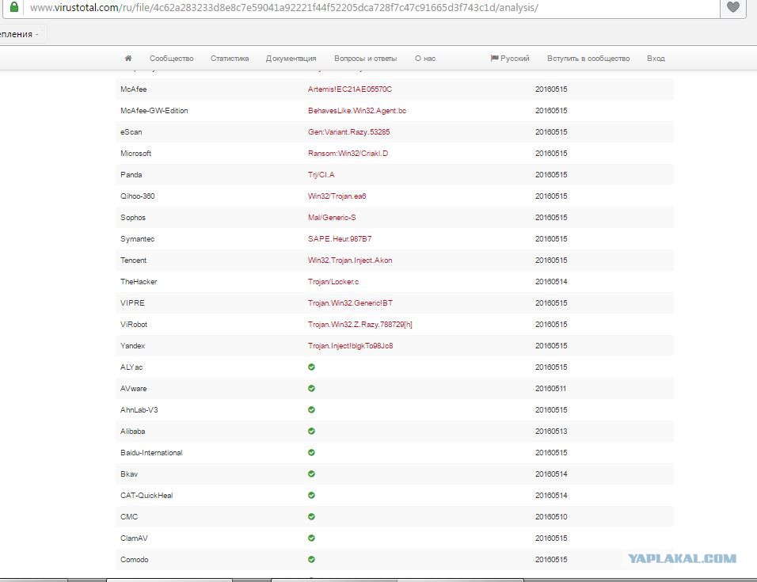Select the Baidu-International antivirus name
This screenshot has width=757, height=582.
pos(151,453)
